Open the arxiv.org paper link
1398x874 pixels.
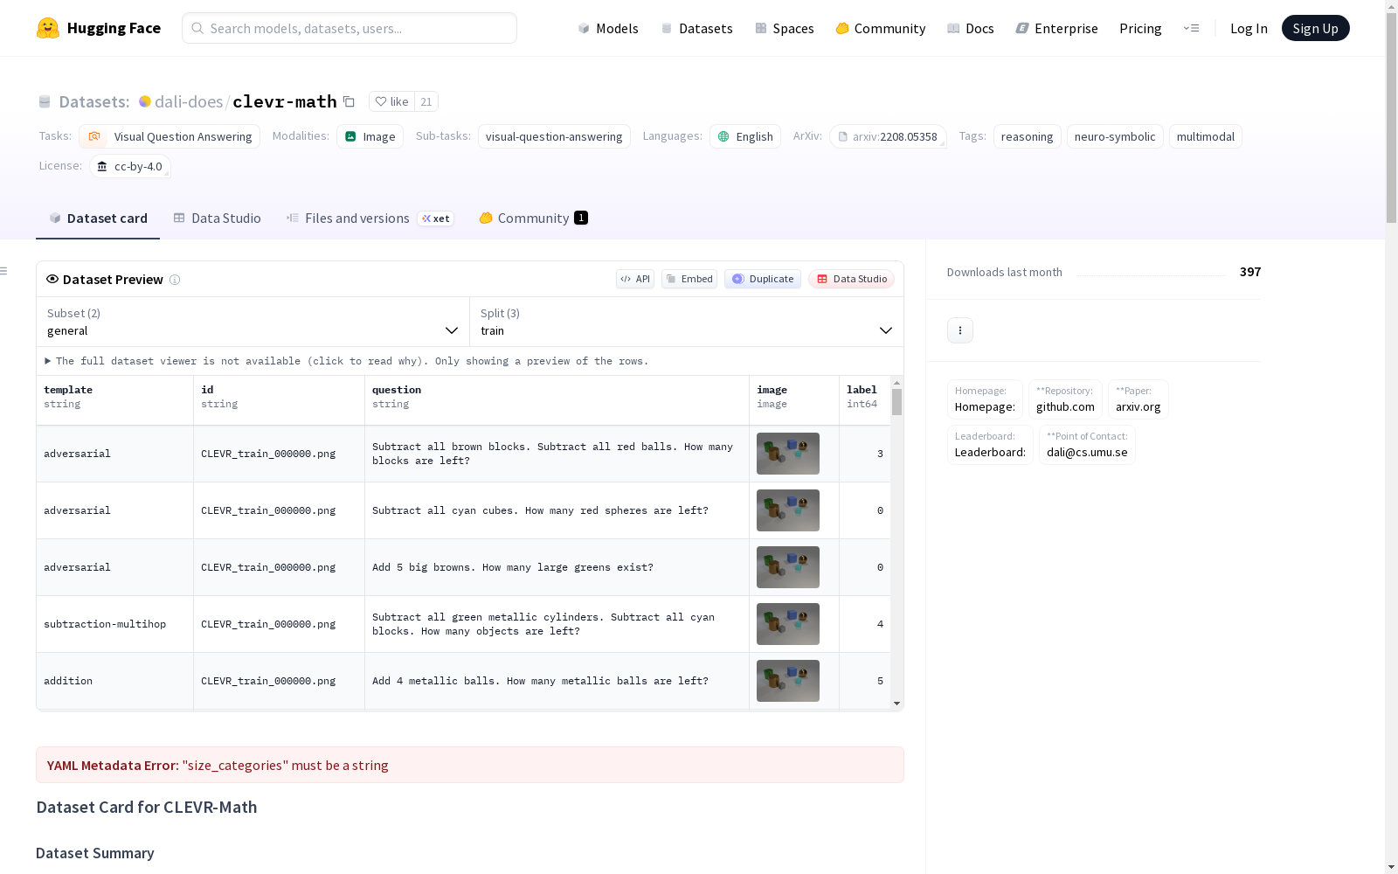coord(1138,399)
